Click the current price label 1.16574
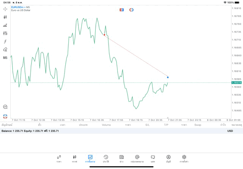 coord(236,82)
